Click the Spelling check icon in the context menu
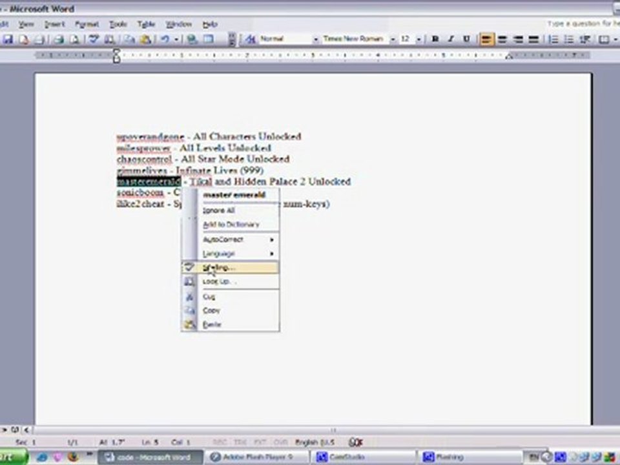 189,267
